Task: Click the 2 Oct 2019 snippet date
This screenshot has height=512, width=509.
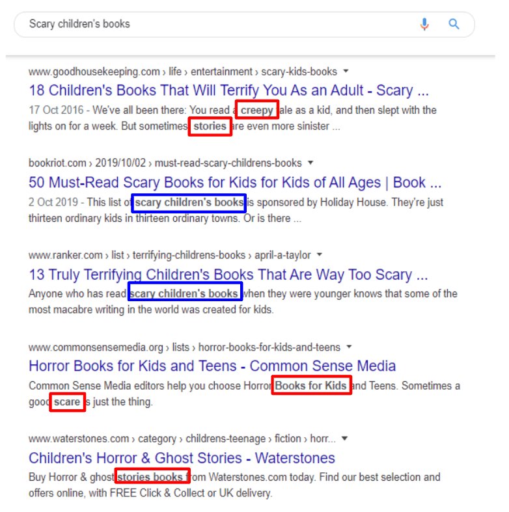Action: click(x=53, y=202)
